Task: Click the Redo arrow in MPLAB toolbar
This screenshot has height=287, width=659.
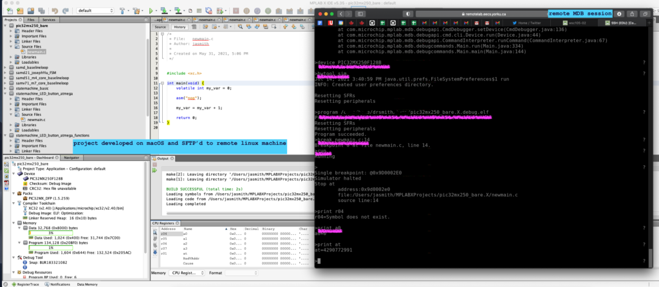Action: [65, 11]
